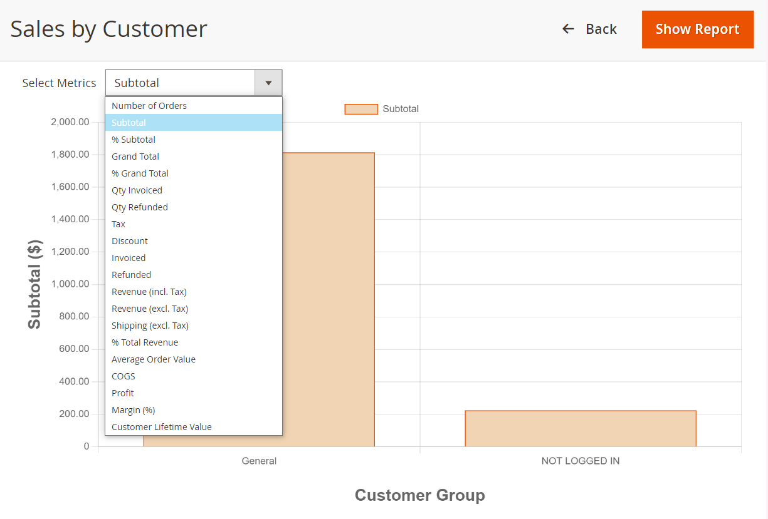Click the Subtotal legend label

click(x=401, y=109)
